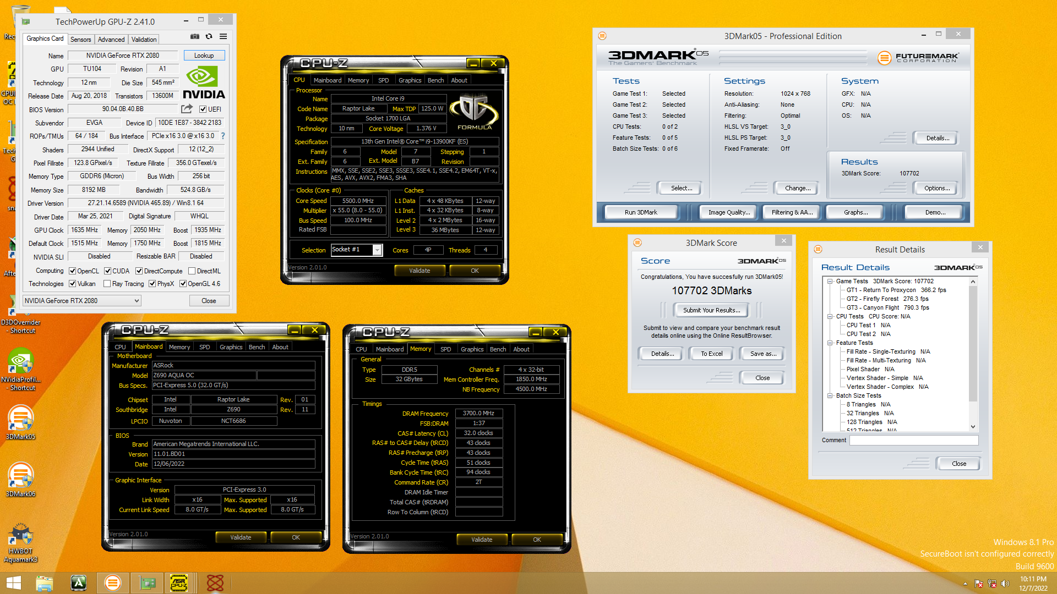Open the 3DMark06 desktop icon

tap(21, 480)
